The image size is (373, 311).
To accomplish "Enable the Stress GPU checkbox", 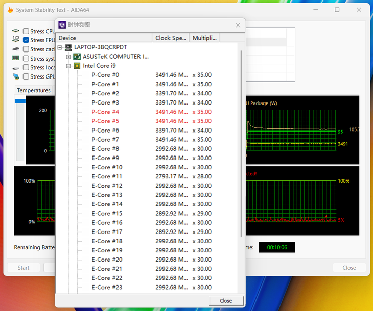I will click(x=26, y=76).
